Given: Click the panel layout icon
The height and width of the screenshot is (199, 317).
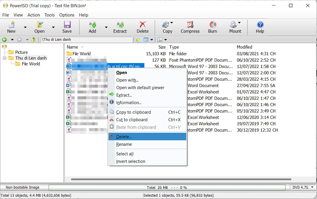Looking at the screenshot, I should [x=160, y=40].
